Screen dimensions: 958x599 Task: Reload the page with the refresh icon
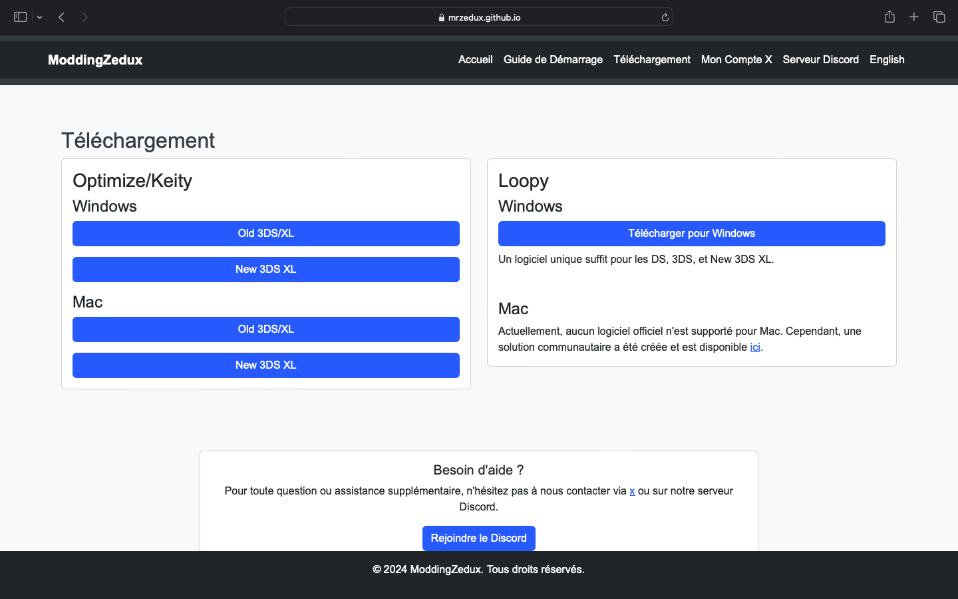(x=665, y=17)
